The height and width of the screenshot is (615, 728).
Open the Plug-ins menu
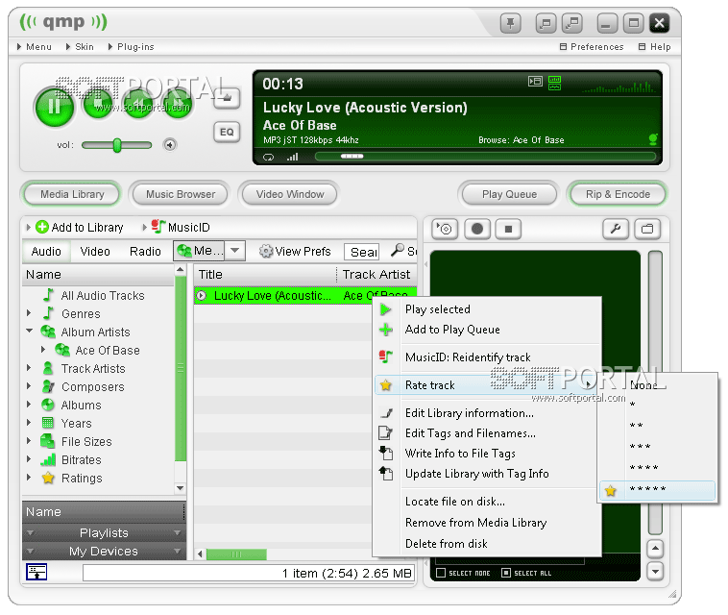point(131,47)
